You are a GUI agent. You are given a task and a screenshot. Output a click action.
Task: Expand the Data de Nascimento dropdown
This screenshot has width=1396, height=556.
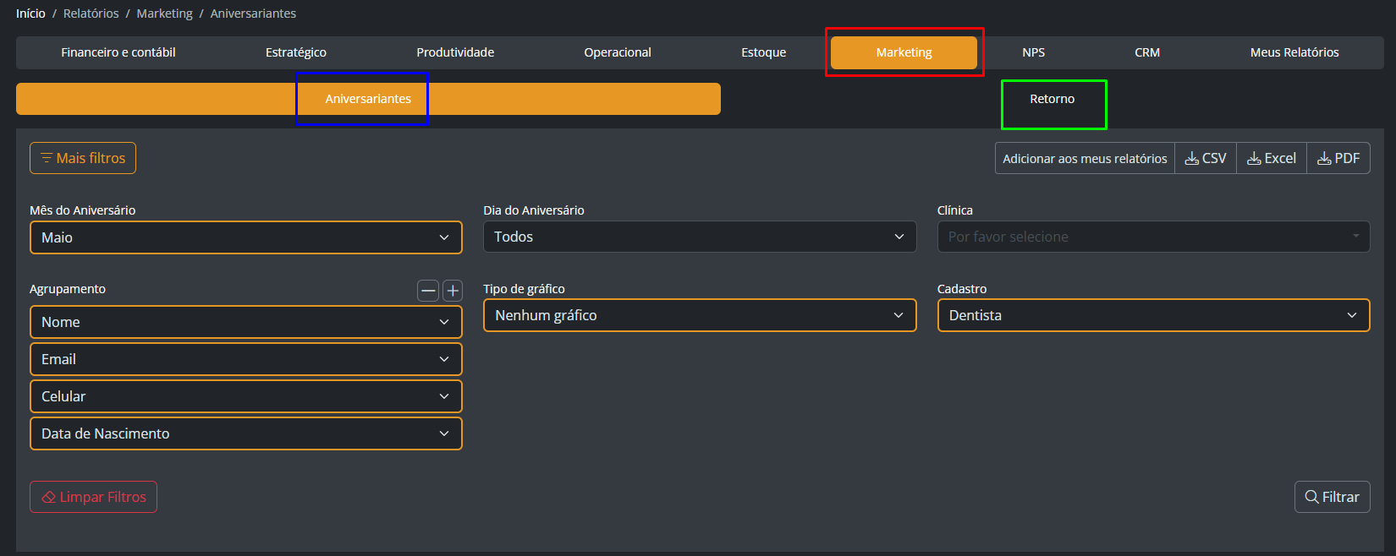(246, 433)
